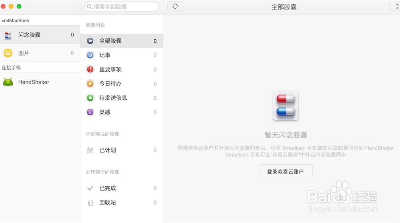Click the xmtMacBook device label
Image resolution: width=400 pixels, height=223 pixels.
[15, 21]
